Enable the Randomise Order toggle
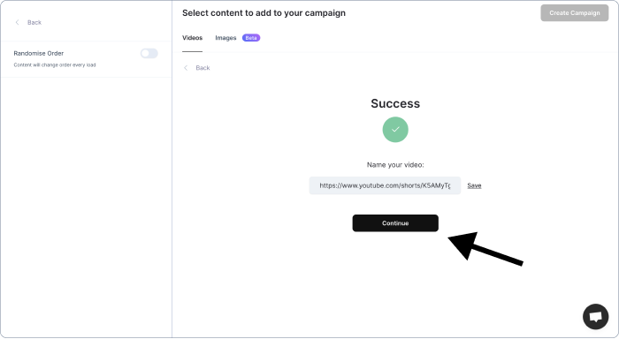The image size is (619, 339). point(149,53)
